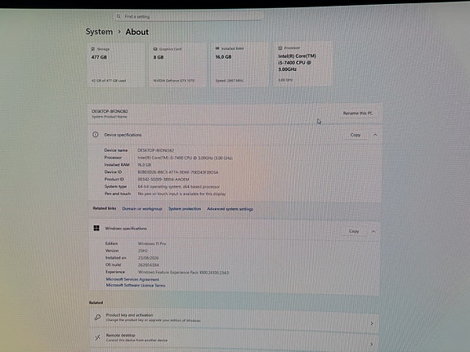Click the Graphics Card icon
This screenshot has width=470, height=352.
pos(155,49)
